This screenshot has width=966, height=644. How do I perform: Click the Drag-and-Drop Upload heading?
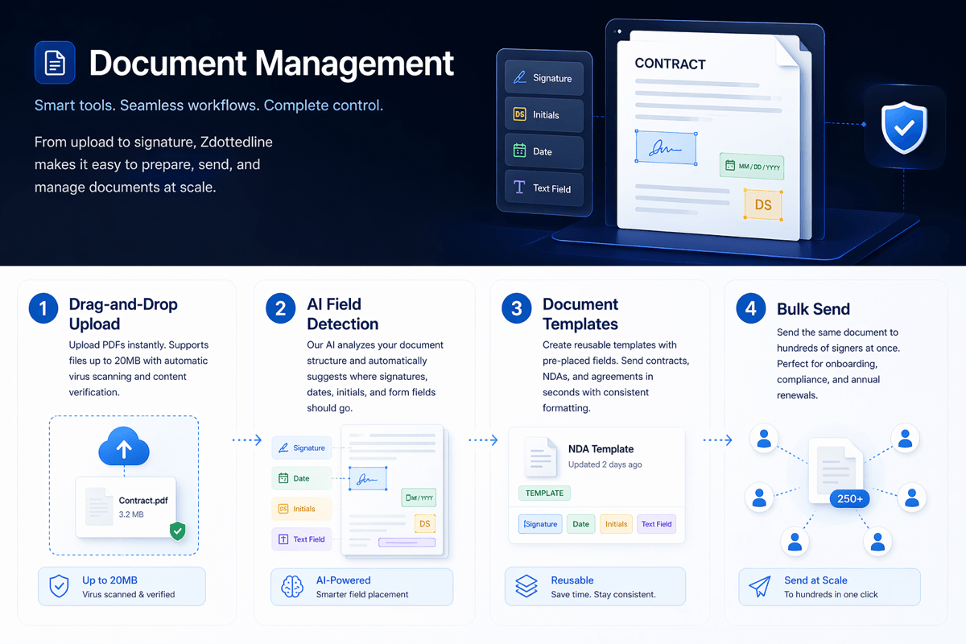(x=123, y=314)
